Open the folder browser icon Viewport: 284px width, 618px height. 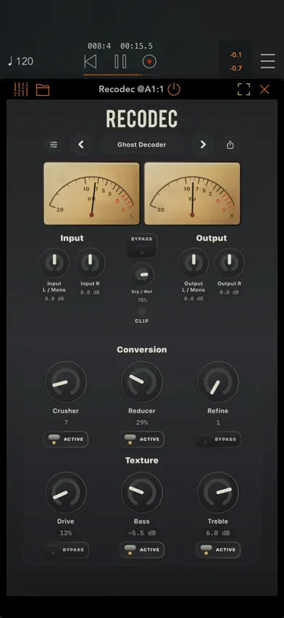[43, 90]
